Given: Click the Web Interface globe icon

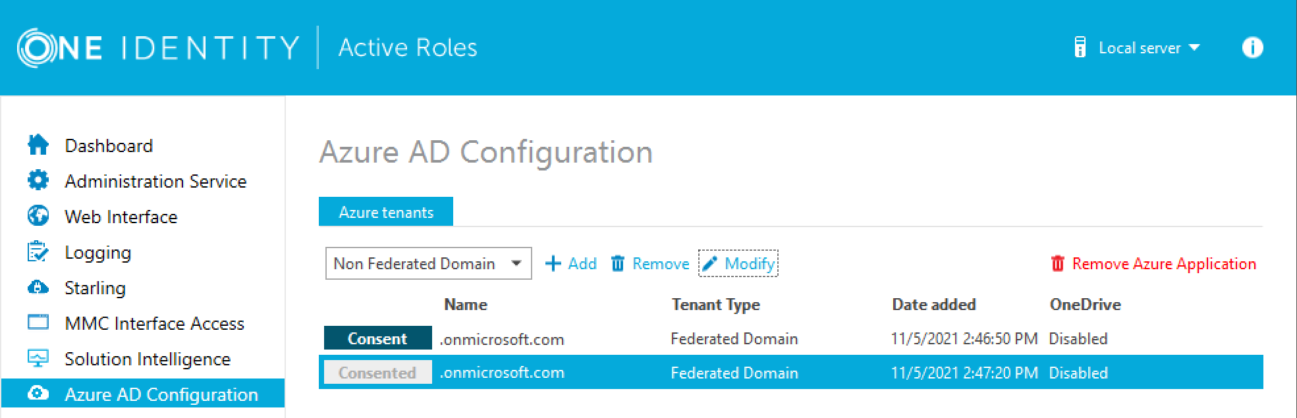Looking at the screenshot, I should click(38, 216).
